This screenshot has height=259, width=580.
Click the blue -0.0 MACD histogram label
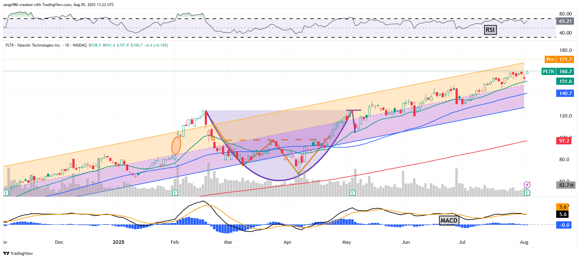point(565,225)
